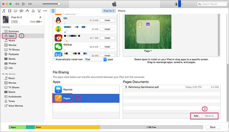Open the iTunes U graduation cap icon

click(x=21, y=11)
